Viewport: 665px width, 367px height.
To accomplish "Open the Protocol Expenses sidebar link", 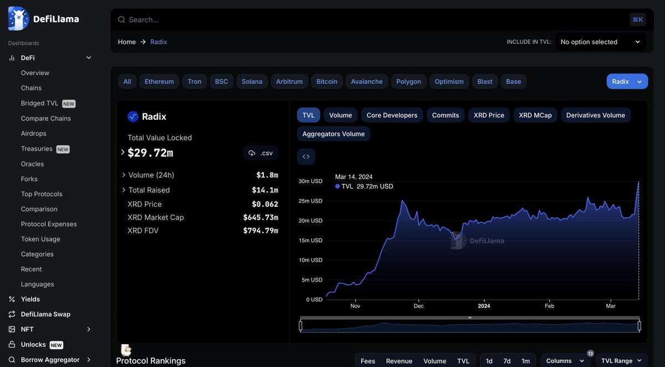I will click(x=49, y=224).
